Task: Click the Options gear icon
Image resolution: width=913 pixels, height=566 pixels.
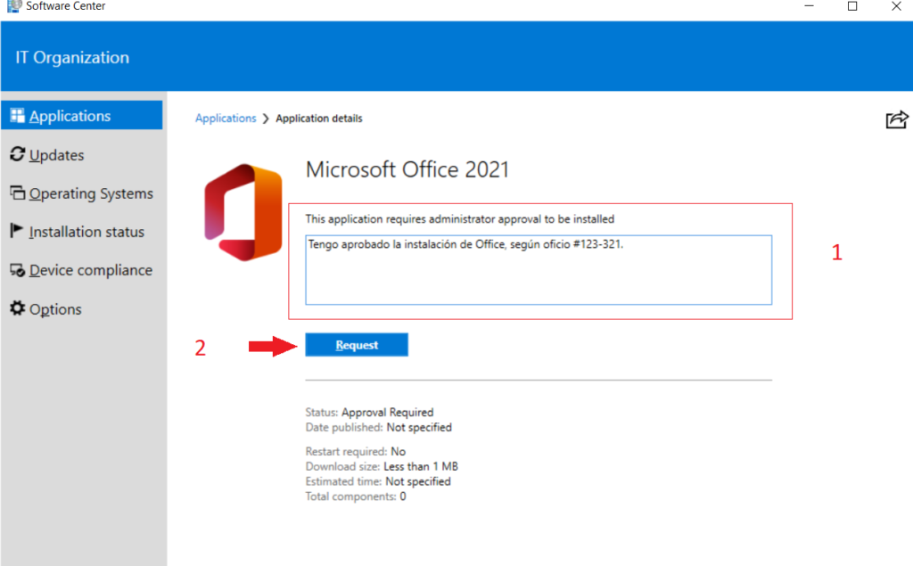Action: 18,308
